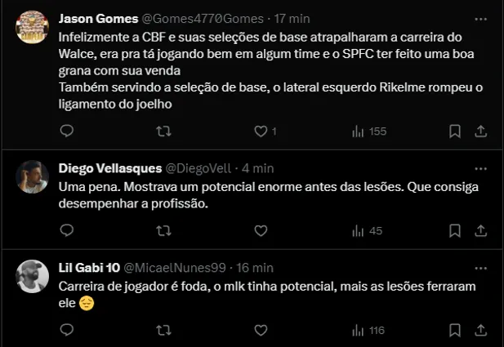
Task: Repost Lil Gabi 10's tweet
Action: (x=163, y=331)
